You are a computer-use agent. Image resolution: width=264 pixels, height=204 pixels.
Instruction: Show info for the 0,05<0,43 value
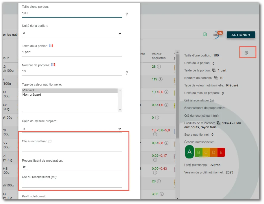coord(155,173)
